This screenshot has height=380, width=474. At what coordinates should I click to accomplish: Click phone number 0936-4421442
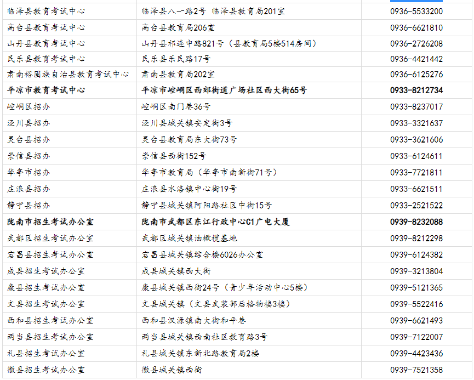(x=416, y=59)
